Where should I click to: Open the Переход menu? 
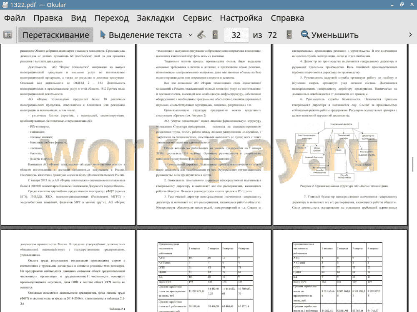tap(112, 18)
